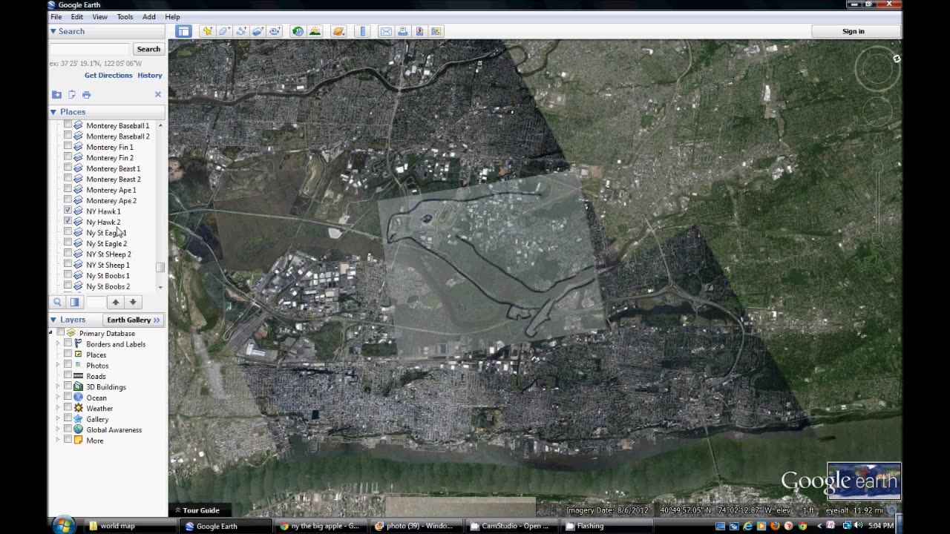Toggle the sunlight across landscape icon
This screenshot has width=950, height=534.
tap(315, 31)
